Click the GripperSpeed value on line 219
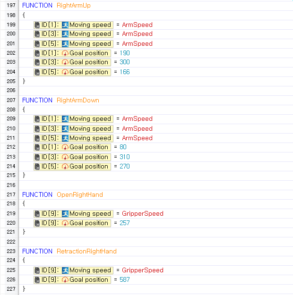 (x=142, y=213)
